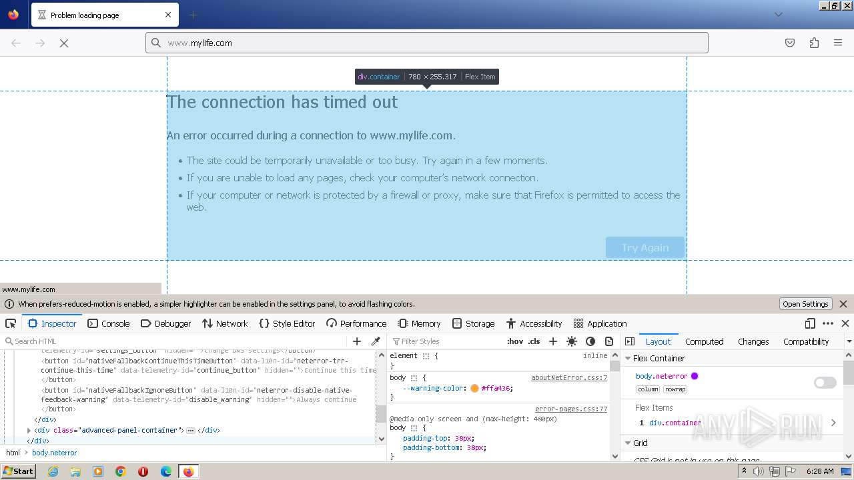Open a new browser tab
The image size is (854, 480).
click(193, 15)
